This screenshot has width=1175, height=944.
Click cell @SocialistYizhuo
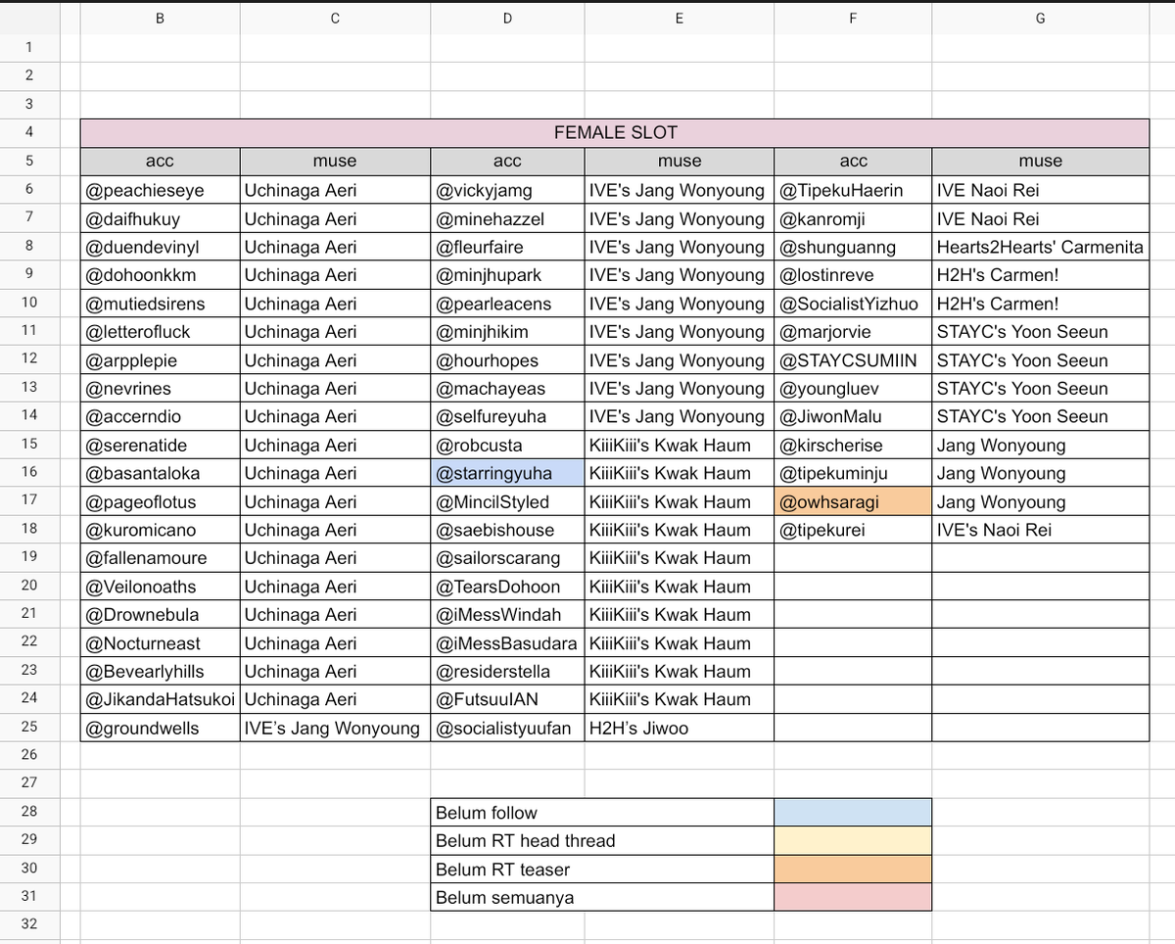click(x=853, y=304)
